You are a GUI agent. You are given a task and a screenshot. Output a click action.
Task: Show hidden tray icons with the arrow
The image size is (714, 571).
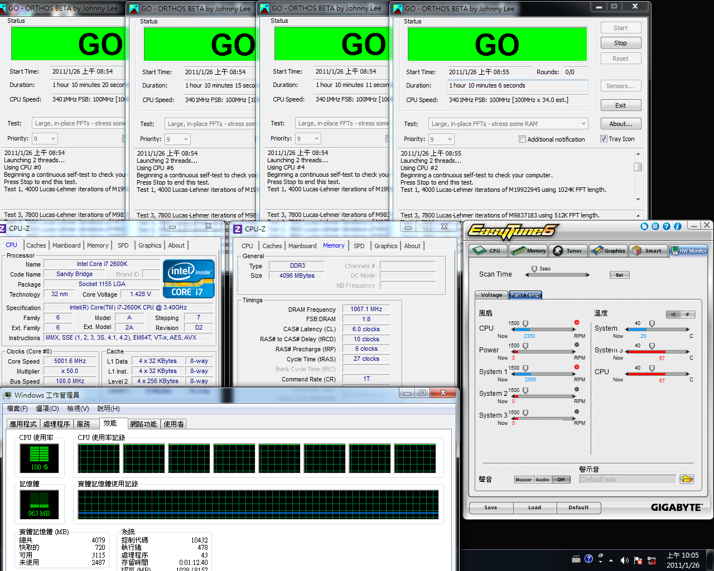tap(611, 560)
